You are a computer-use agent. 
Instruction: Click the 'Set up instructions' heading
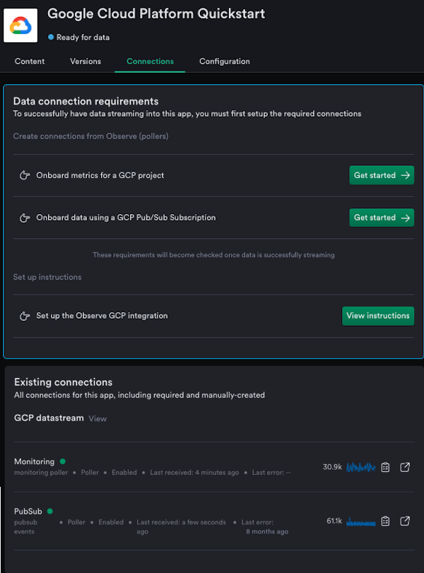pos(47,277)
